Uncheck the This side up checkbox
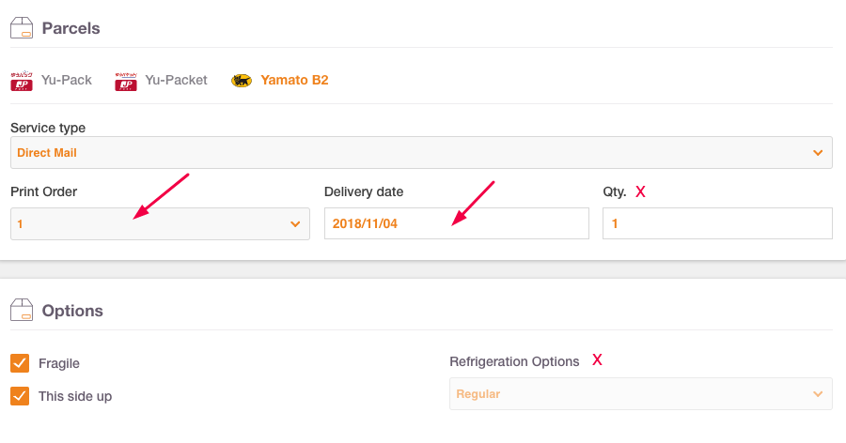Viewport: 846px width, 443px height. tap(20, 396)
